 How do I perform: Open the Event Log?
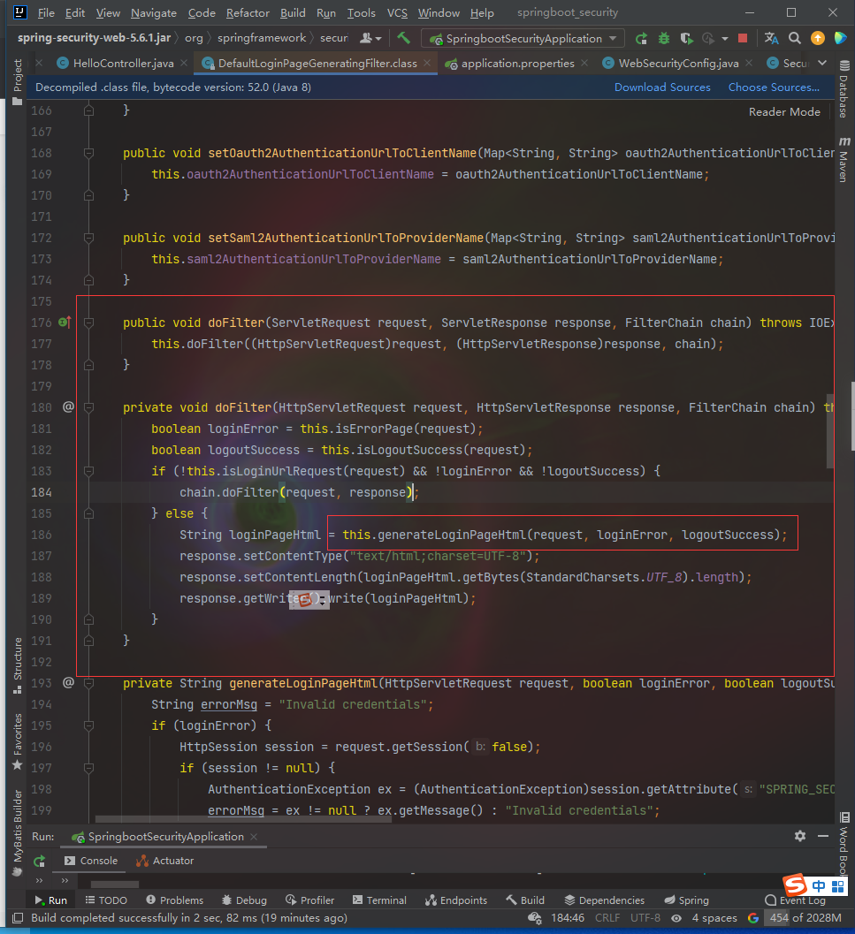point(796,900)
